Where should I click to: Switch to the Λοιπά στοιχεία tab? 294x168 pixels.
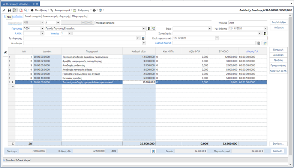(x=33, y=16)
